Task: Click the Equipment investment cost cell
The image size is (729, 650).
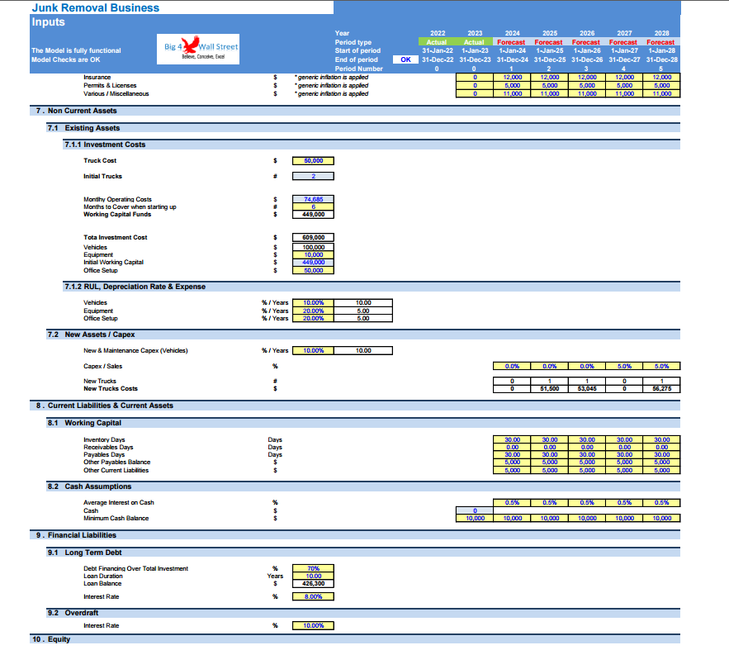Action: [313, 254]
